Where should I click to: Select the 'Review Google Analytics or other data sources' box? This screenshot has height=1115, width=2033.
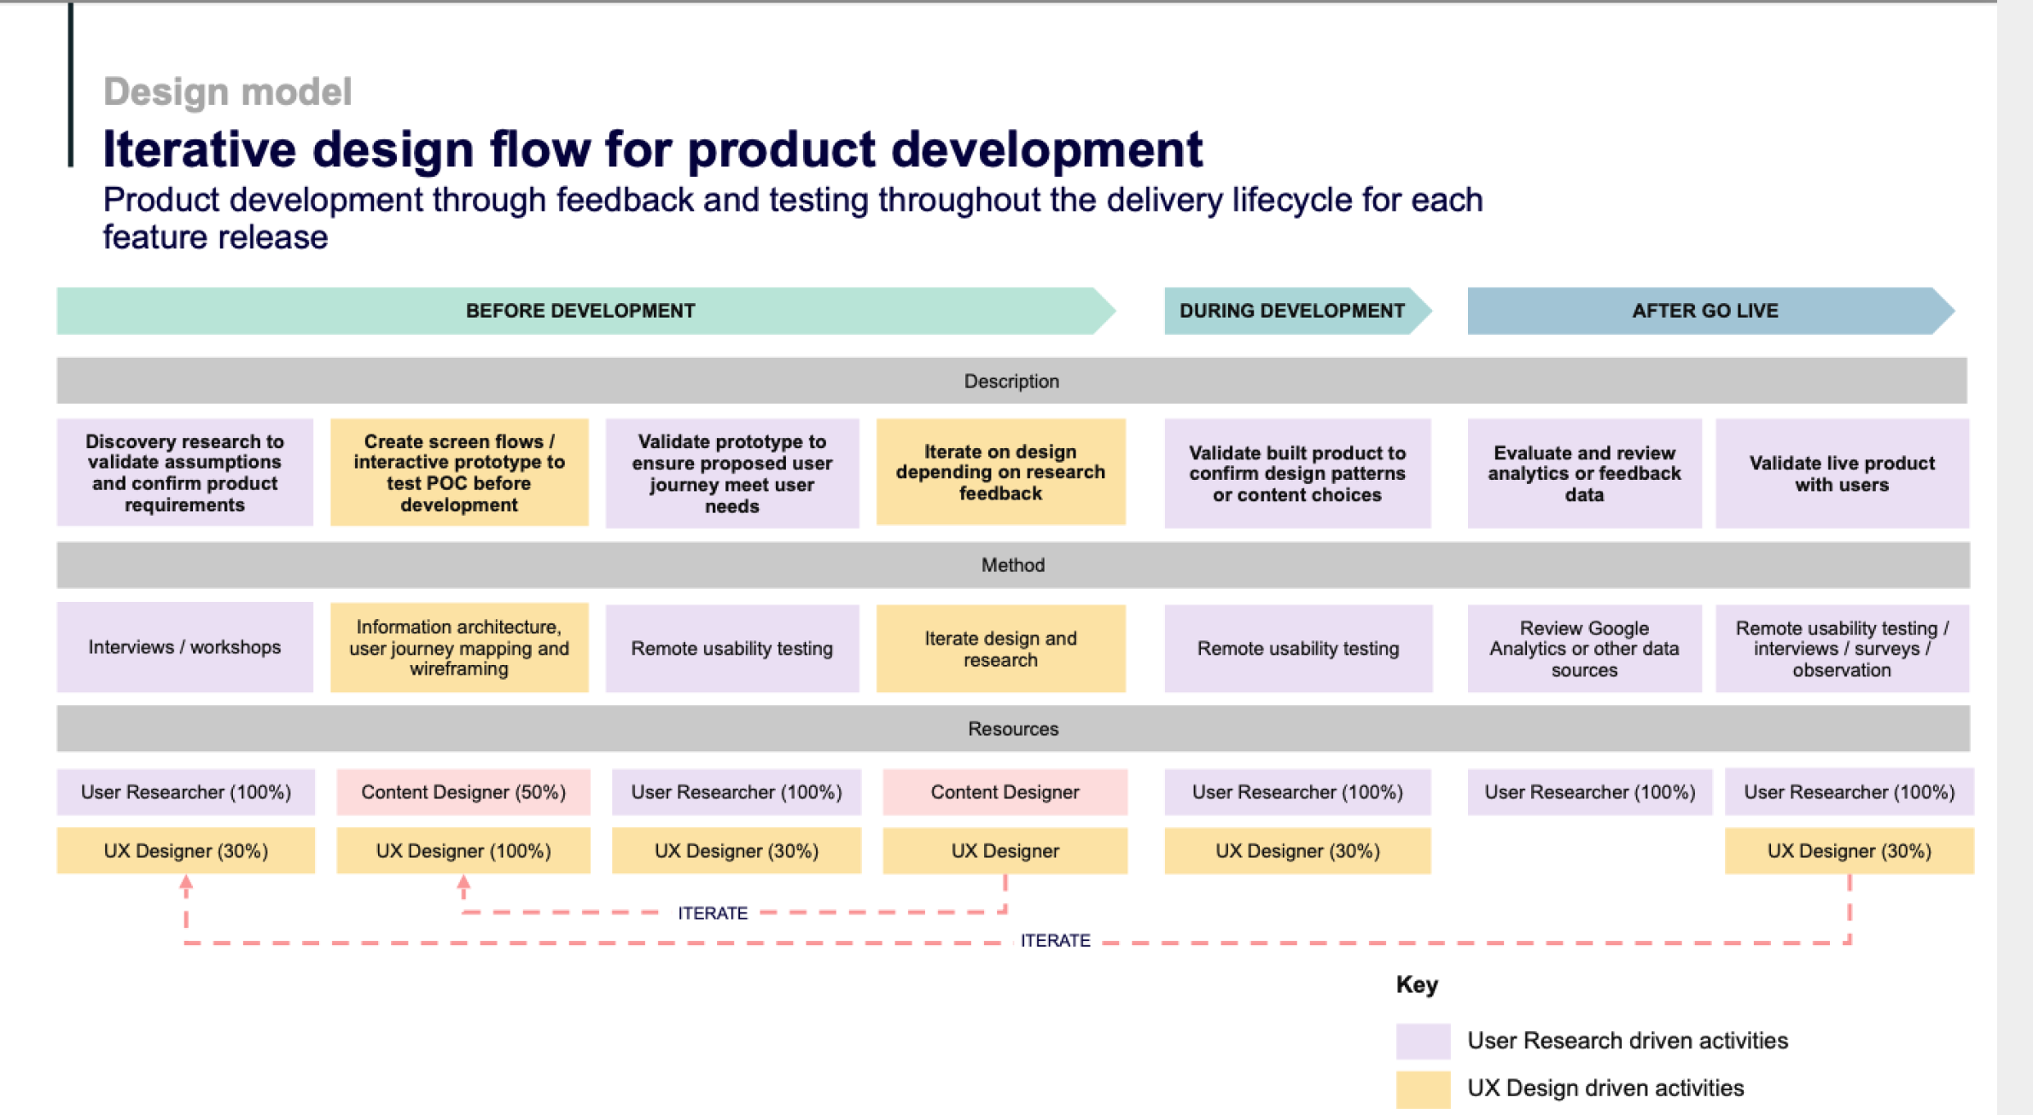point(1584,649)
